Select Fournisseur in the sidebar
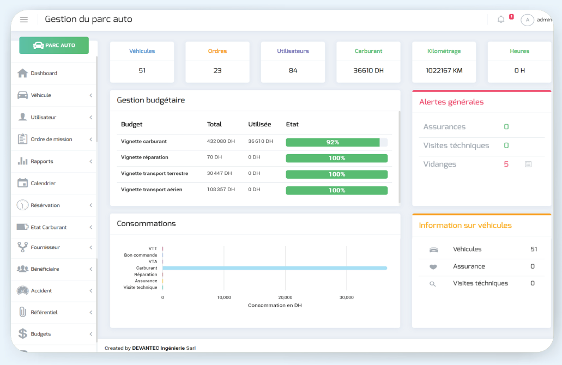The image size is (562, 365). [45, 247]
